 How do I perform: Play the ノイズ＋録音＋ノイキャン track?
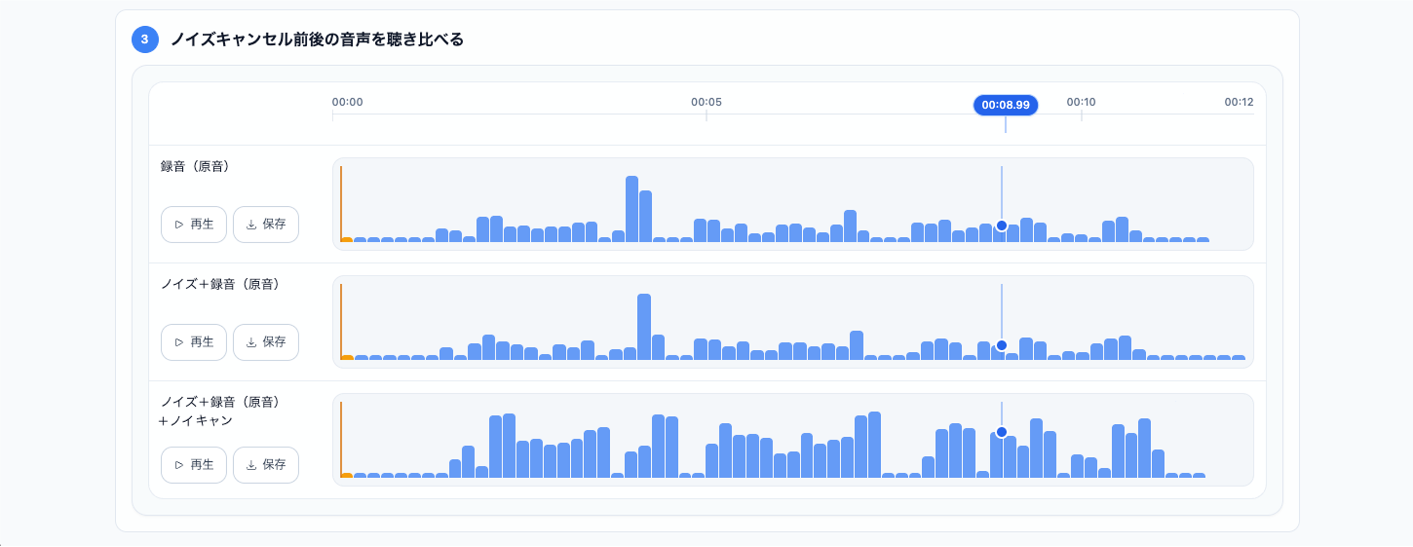[194, 465]
